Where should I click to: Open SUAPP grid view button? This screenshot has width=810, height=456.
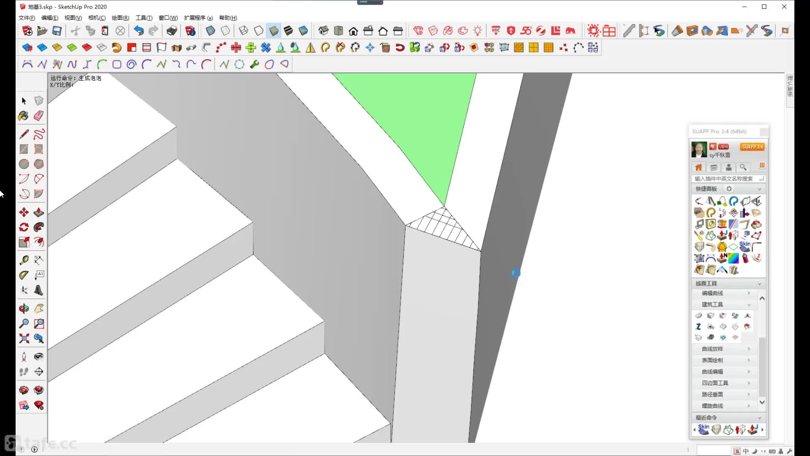[762, 166]
